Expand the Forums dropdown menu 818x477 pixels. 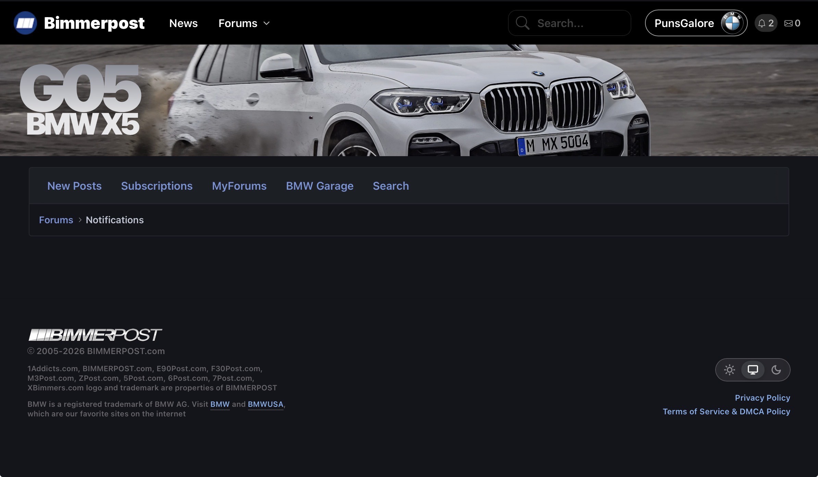coord(244,23)
